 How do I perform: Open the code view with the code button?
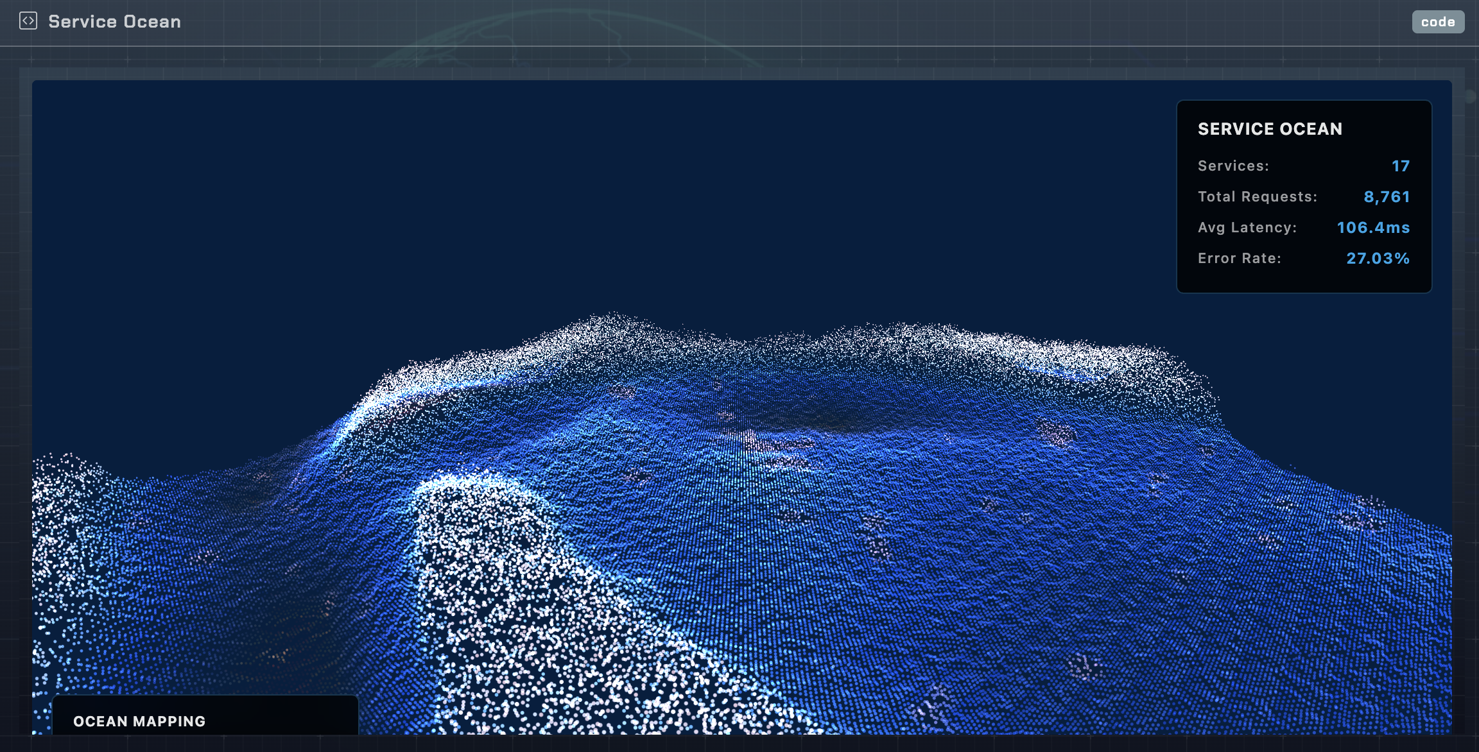[1438, 22]
